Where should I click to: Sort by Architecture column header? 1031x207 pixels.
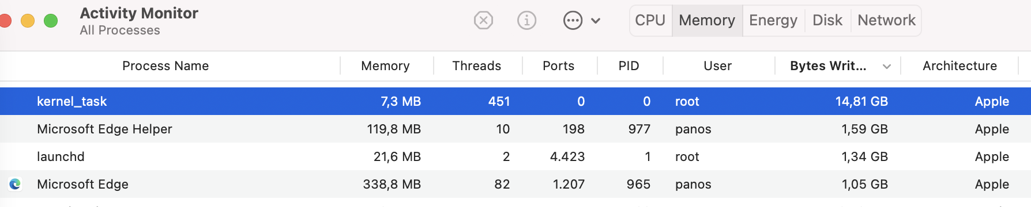pos(960,66)
